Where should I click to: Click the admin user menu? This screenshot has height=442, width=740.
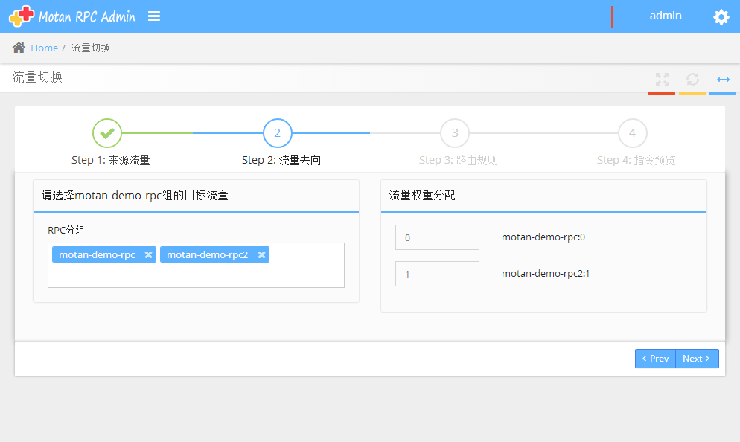coord(665,16)
